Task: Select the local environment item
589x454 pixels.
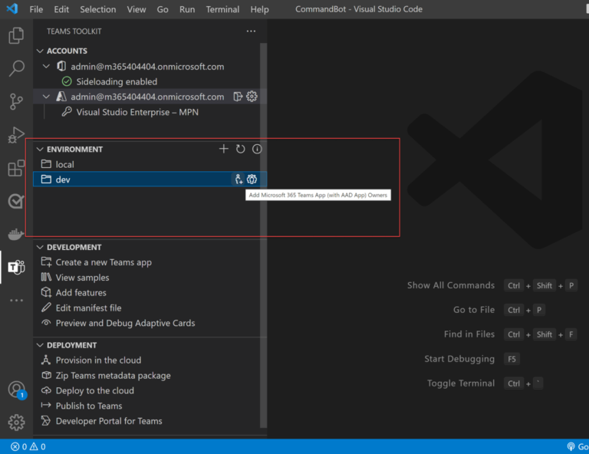Action: 64,164
